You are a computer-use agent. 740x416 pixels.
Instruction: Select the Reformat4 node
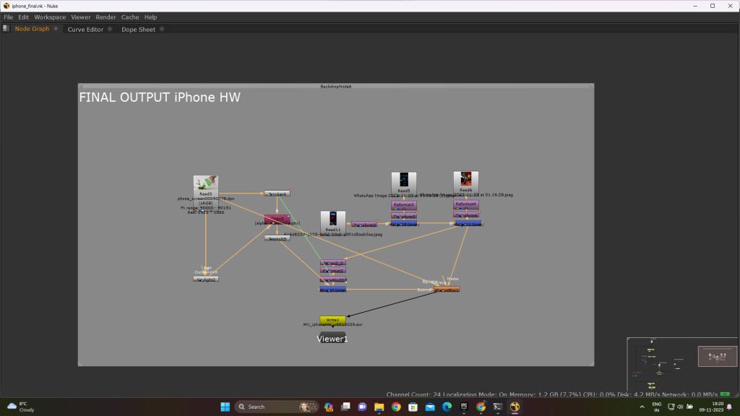(466, 204)
